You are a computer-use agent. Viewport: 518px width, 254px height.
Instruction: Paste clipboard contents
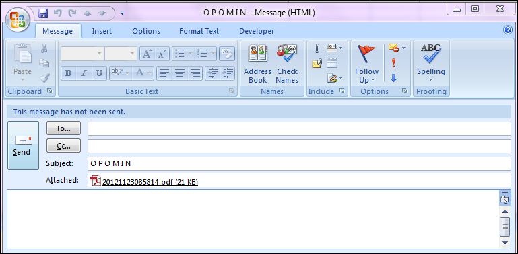22,62
